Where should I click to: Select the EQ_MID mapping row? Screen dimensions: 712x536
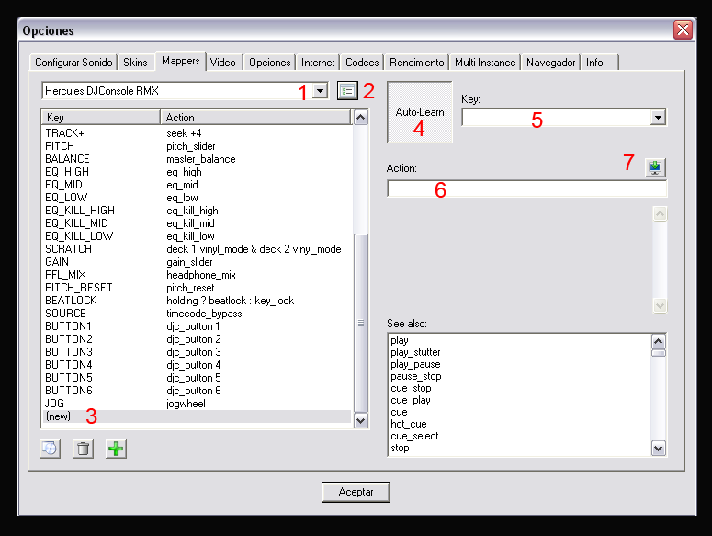(x=197, y=185)
